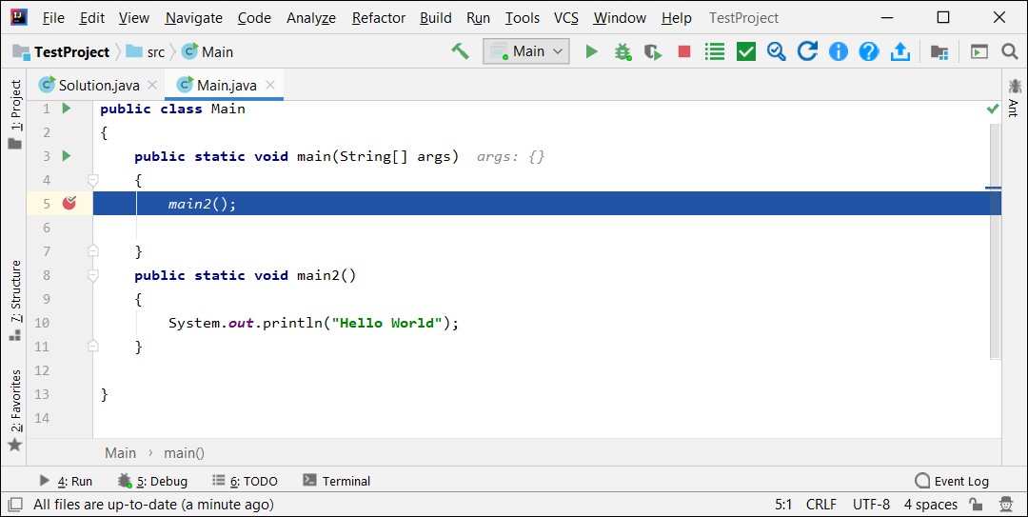
Task: Toggle tool window bars in bottom-left corner
Action: (14, 504)
